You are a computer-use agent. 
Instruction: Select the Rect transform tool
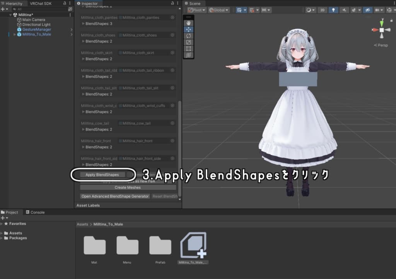(188, 48)
